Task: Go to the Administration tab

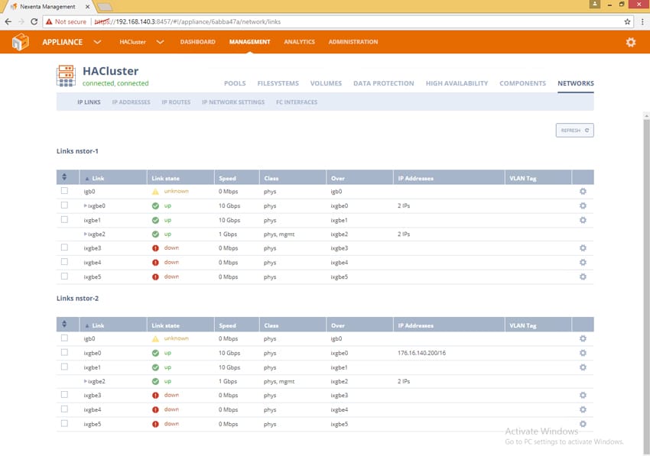Action: [x=353, y=42]
